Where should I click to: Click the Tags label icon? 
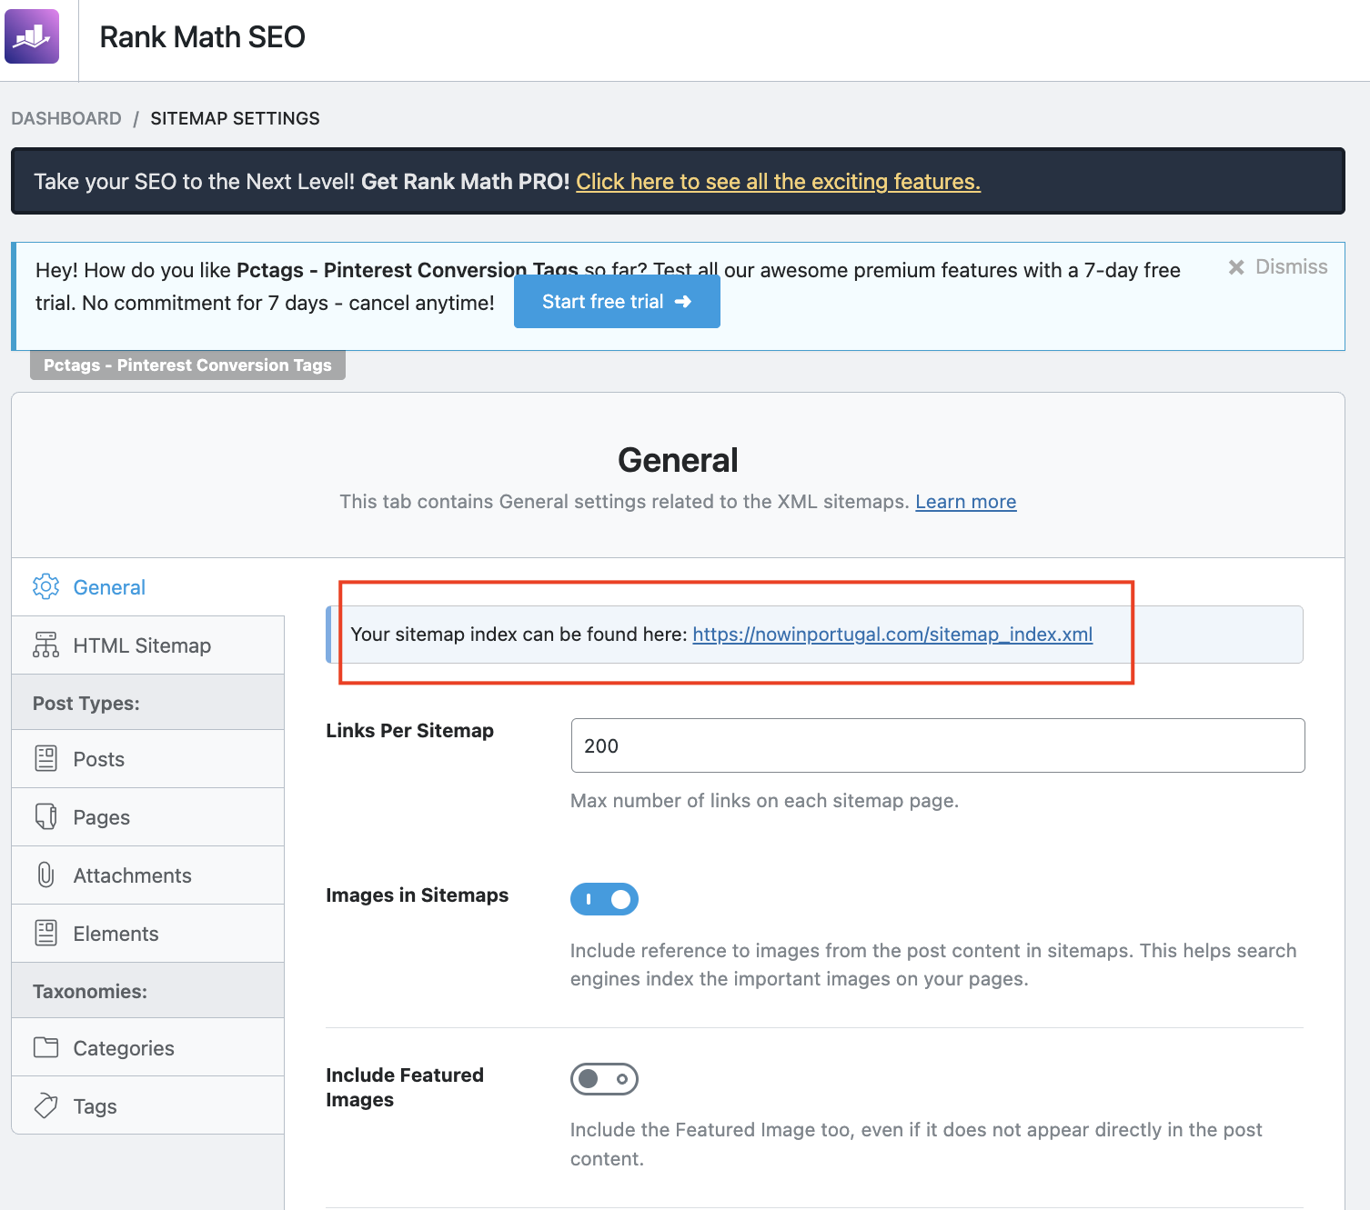45,1106
